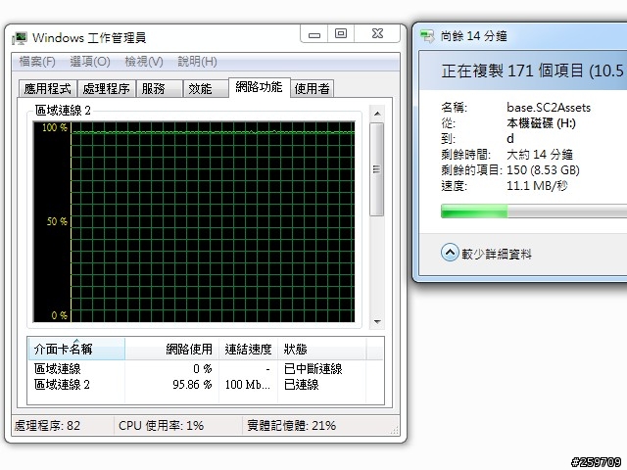The height and width of the screenshot is (470, 627).
Task: Click the copy progress bar
Action: coord(534,211)
